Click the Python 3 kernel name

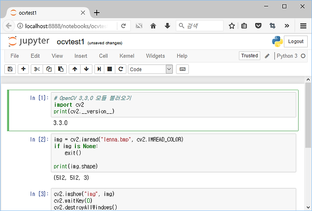pos(287,56)
